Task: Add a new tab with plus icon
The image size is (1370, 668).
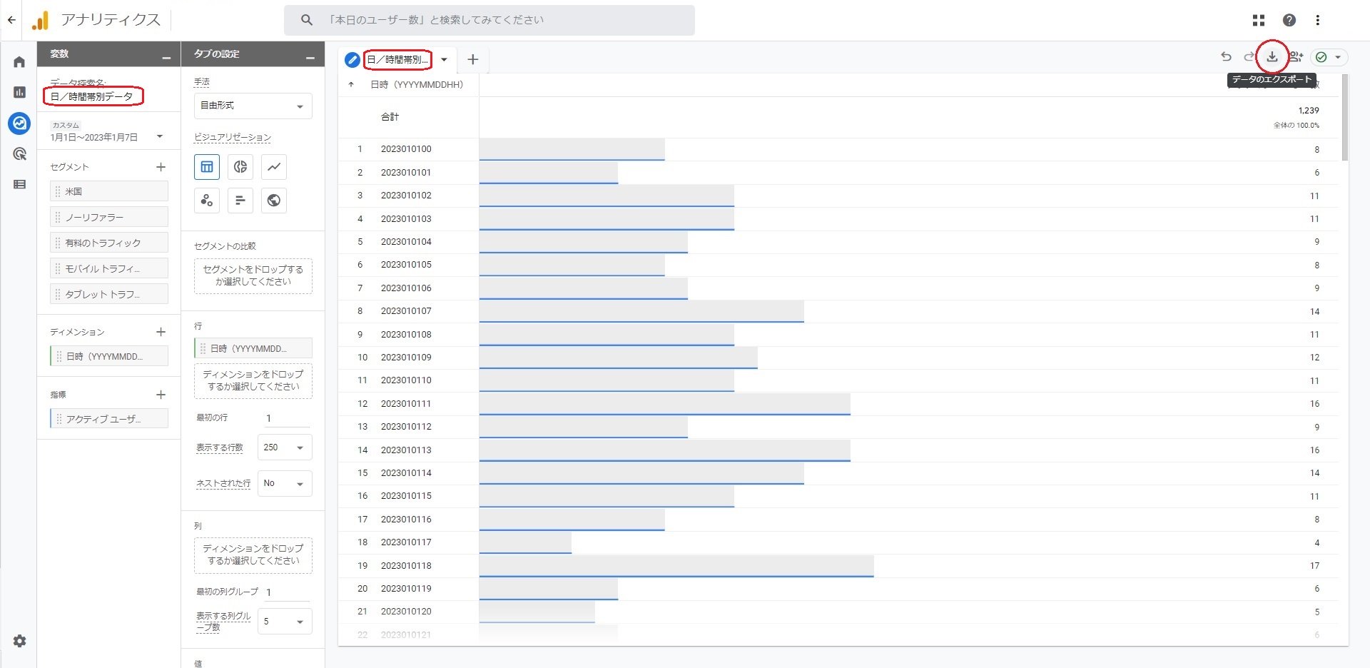Action: pyautogui.click(x=472, y=60)
